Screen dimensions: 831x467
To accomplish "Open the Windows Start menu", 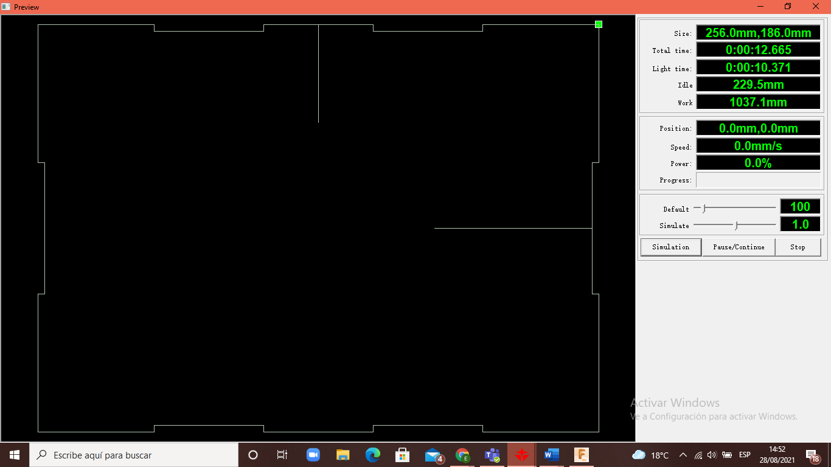I will pyautogui.click(x=15, y=455).
